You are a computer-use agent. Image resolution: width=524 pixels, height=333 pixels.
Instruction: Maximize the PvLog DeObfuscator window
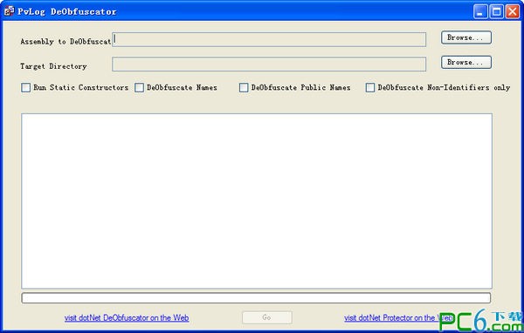point(497,11)
